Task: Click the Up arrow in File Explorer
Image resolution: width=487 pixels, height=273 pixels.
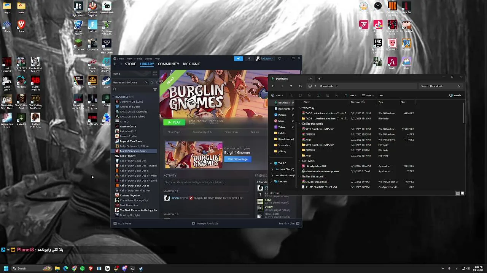Action: click(291, 86)
